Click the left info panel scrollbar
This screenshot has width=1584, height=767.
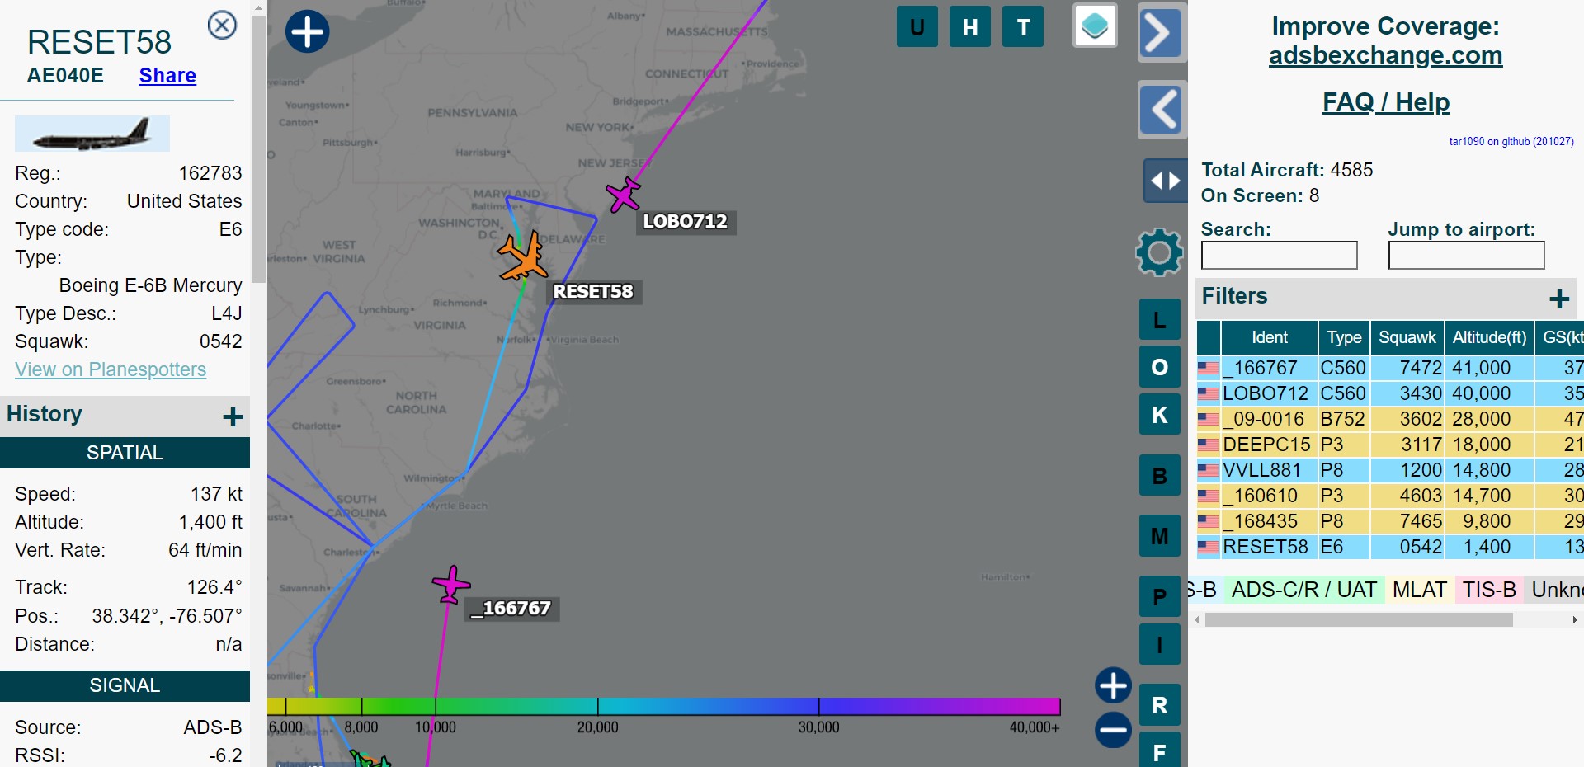point(258,148)
